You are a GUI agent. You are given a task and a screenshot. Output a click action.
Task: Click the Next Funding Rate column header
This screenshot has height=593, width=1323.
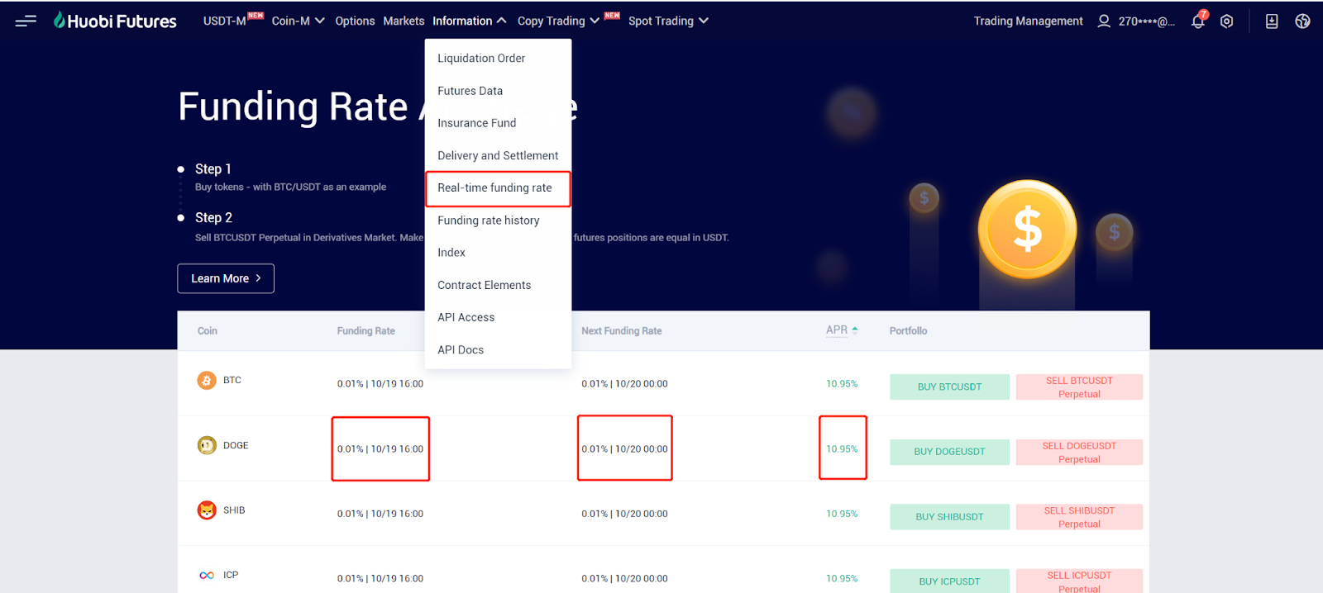[x=622, y=330]
